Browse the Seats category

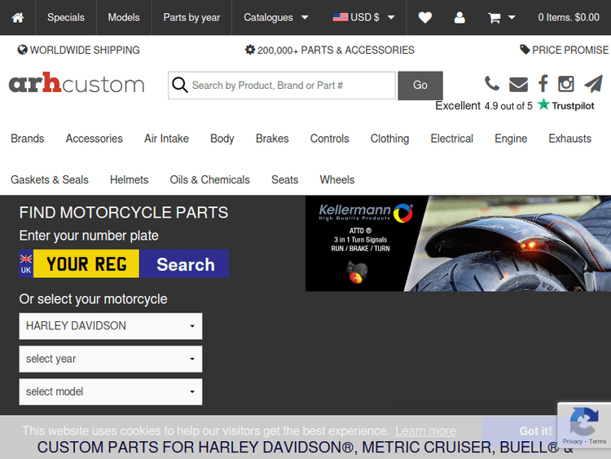[x=284, y=180]
